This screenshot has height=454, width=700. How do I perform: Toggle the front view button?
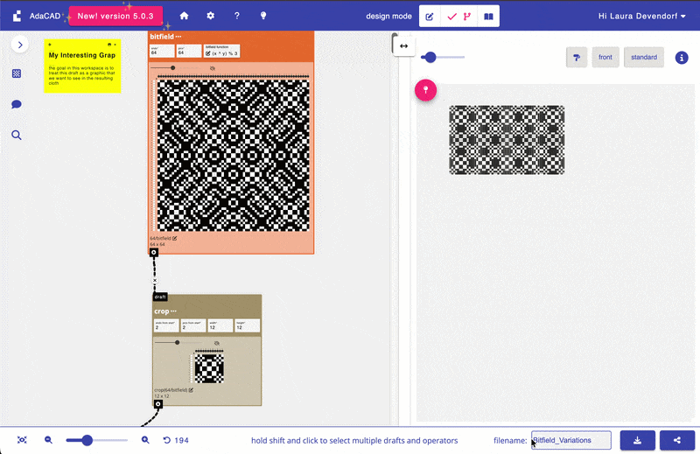(605, 57)
